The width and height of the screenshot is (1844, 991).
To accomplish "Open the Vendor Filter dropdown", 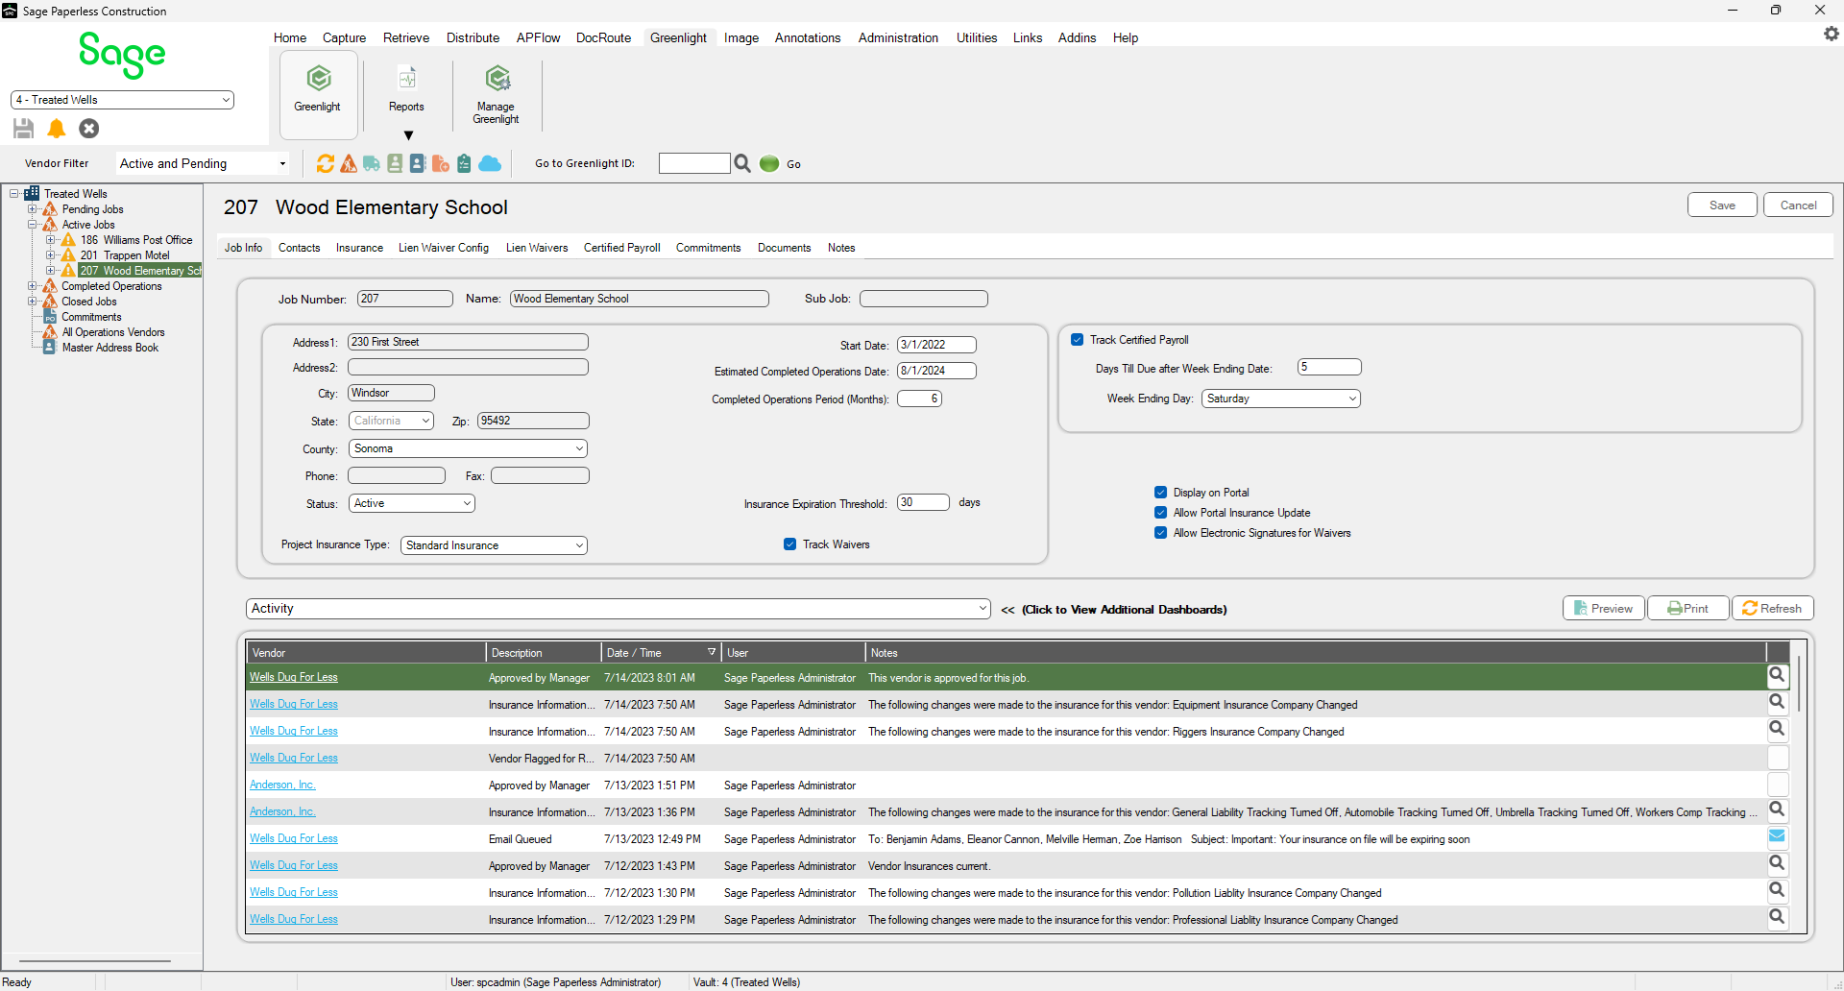I will pos(203,163).
